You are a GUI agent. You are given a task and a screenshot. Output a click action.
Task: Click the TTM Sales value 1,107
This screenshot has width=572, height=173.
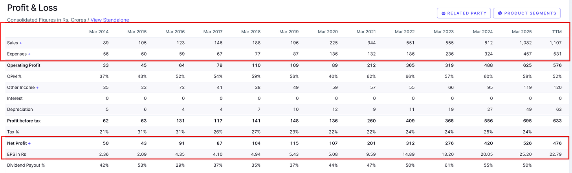point(555,43)
